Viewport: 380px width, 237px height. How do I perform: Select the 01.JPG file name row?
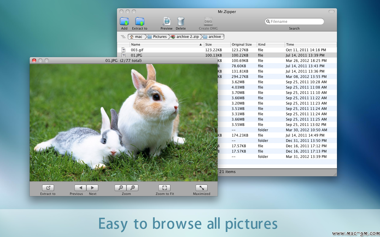pos(227,55)
